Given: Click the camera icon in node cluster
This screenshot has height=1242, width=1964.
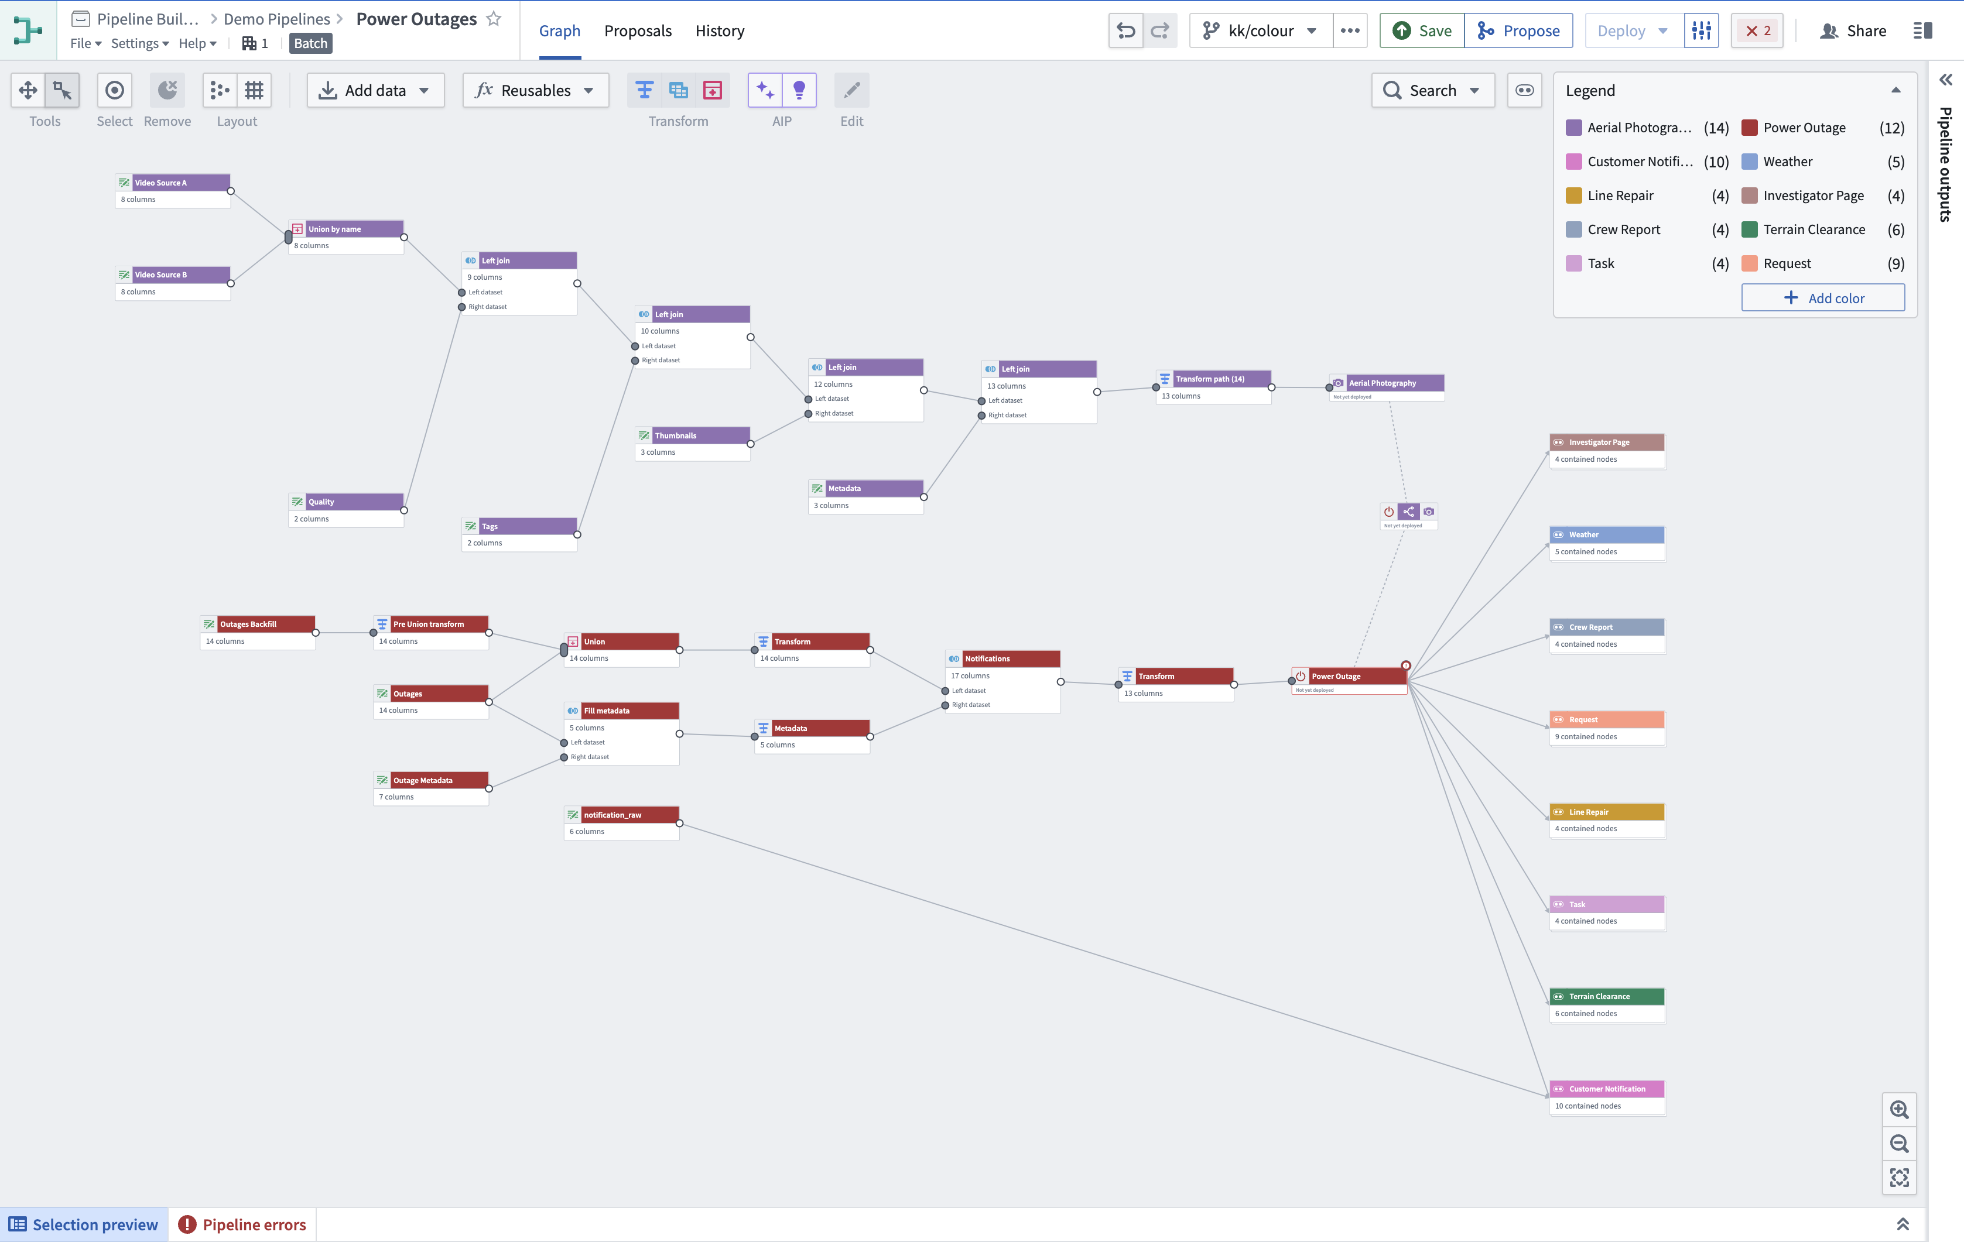Looking at the screenshot, I should point(1429,512).
